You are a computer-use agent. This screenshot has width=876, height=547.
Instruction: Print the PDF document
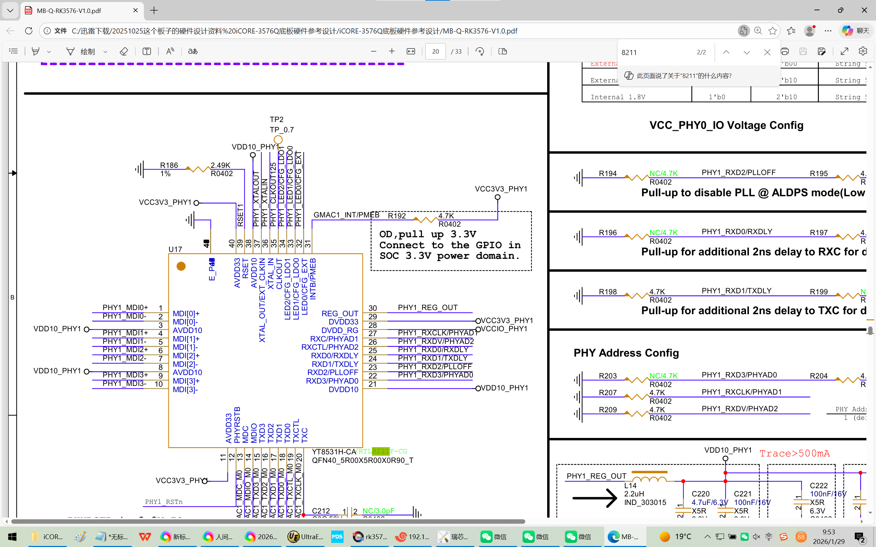(x=784, y=51)
